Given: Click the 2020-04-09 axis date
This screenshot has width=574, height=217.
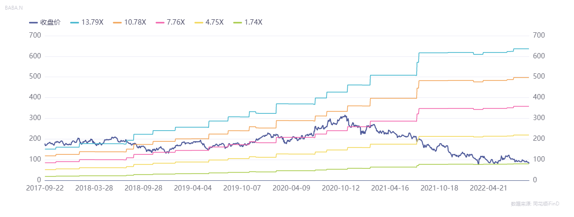Looking at the screenshot, I should [292, 188].
